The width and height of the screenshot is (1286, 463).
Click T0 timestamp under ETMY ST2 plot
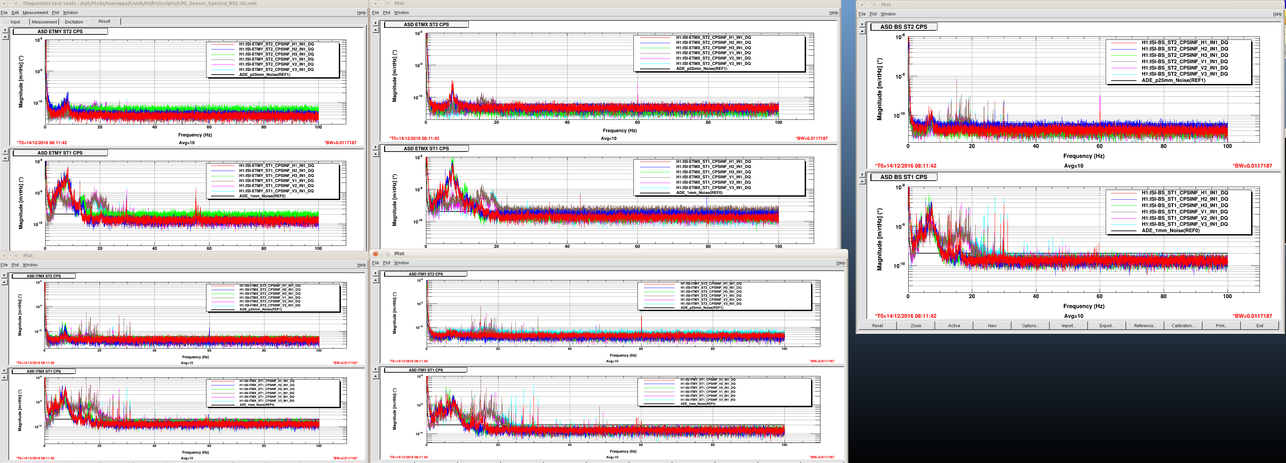pos(42,143)
